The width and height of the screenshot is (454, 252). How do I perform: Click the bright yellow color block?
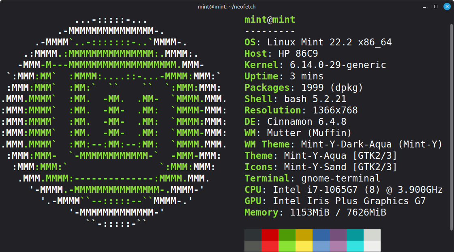[304, 246]
